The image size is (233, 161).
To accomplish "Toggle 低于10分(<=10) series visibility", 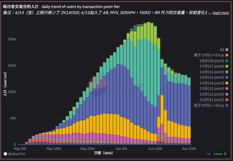I will coord(209,105).
